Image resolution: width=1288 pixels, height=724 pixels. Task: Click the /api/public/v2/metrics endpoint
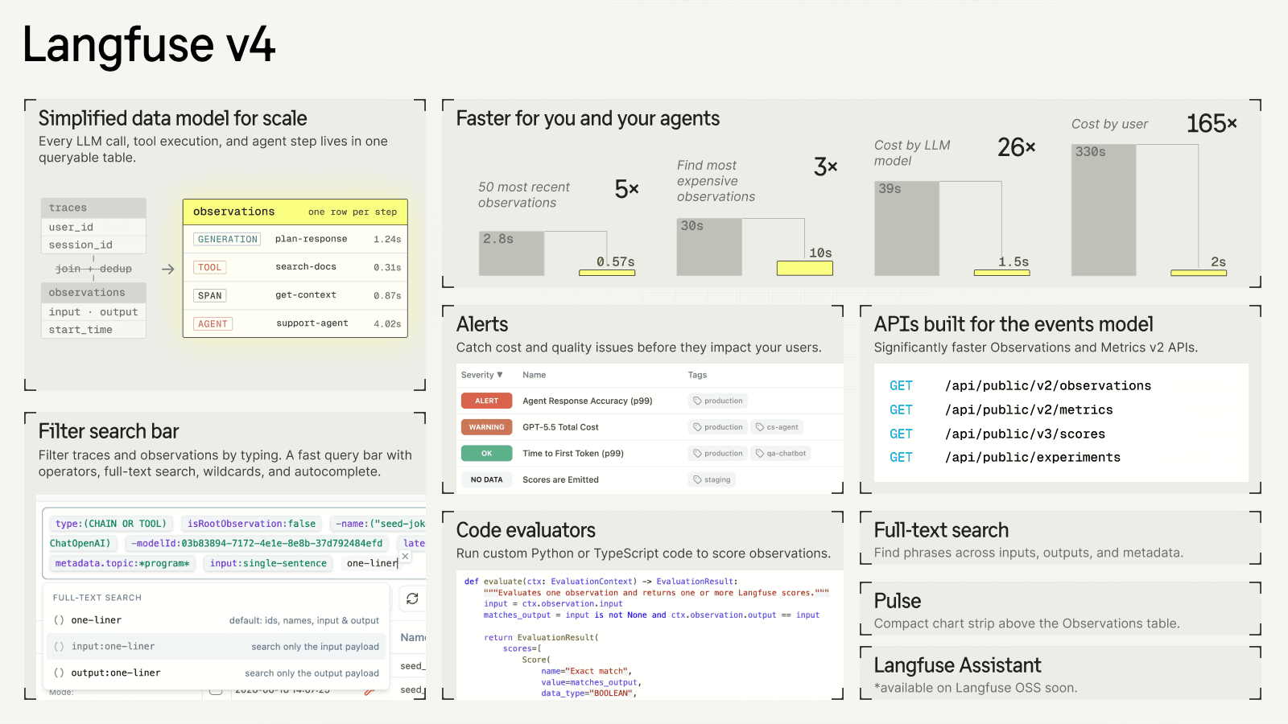point(1029,409)
